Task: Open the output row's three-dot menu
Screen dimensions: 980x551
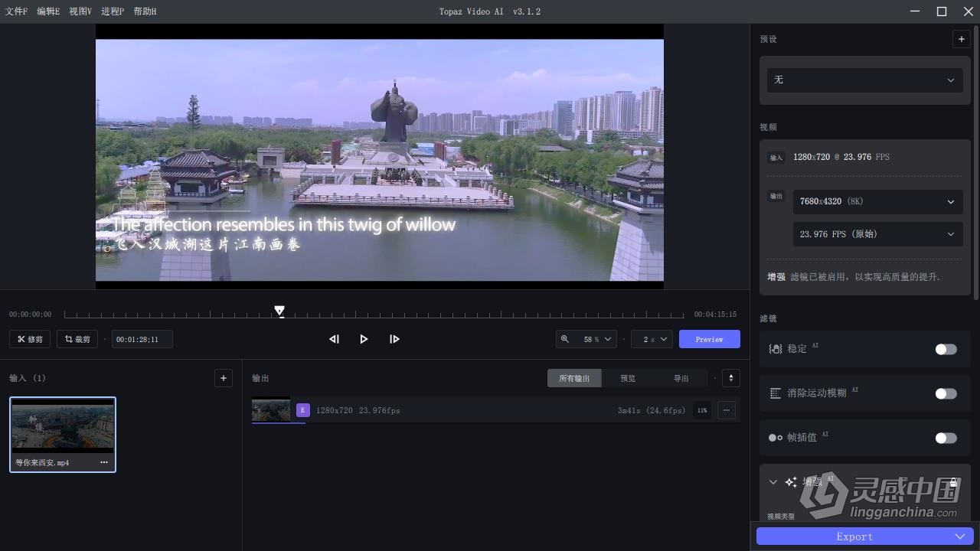Action: (726, 410)
